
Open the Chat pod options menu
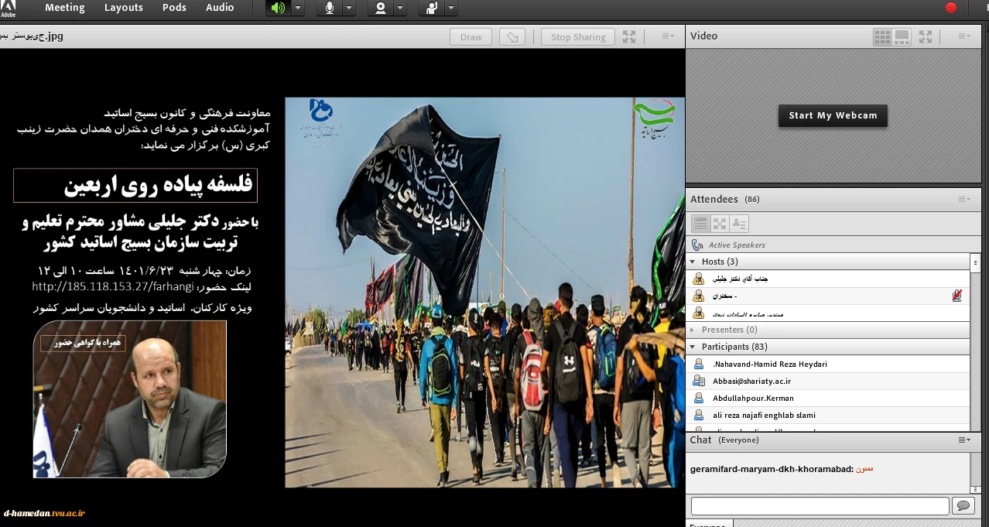click(964, 440)
